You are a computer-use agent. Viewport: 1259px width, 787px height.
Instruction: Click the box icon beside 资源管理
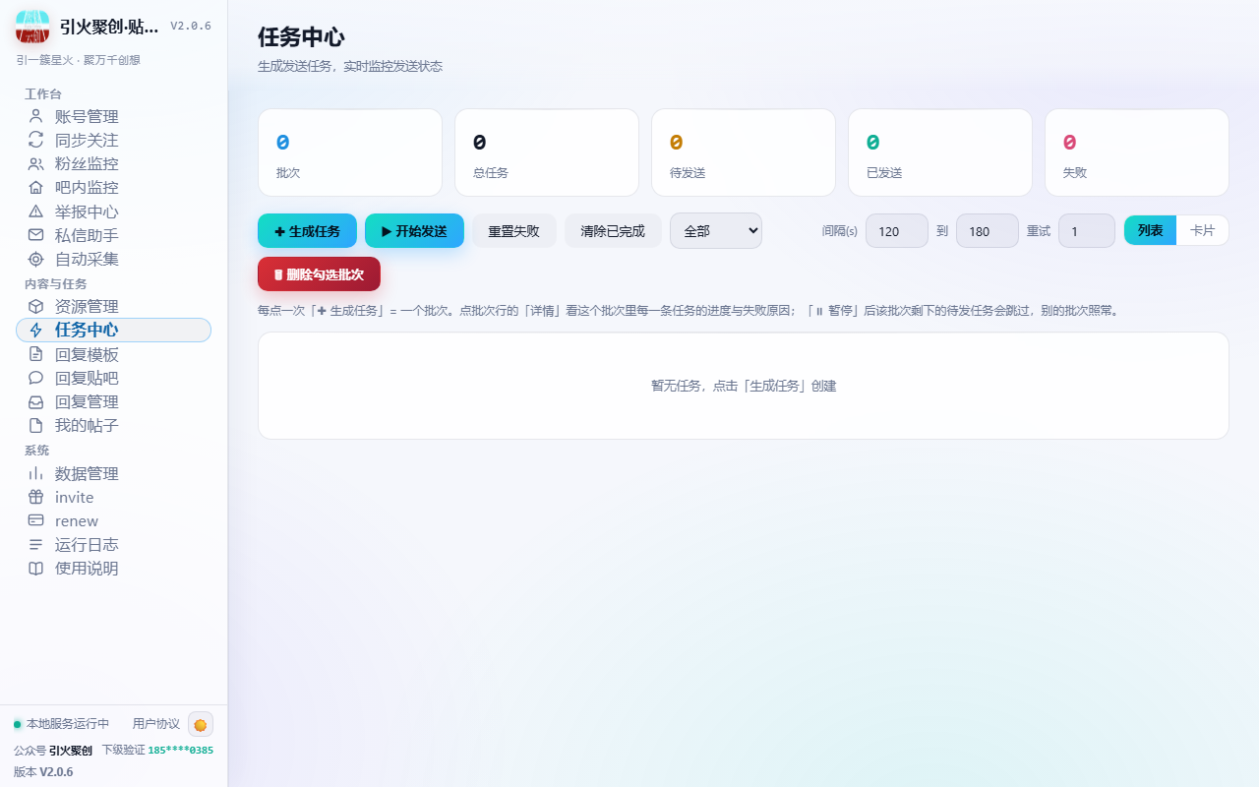pyautogui.click(x=36, y=306)
